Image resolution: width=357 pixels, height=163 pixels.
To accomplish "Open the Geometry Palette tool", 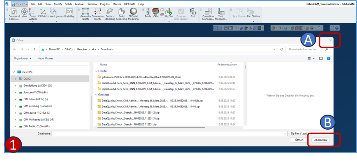I will coord(85,14).
